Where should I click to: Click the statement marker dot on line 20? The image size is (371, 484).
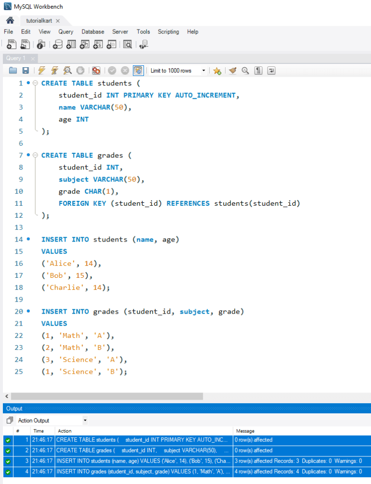29,311
